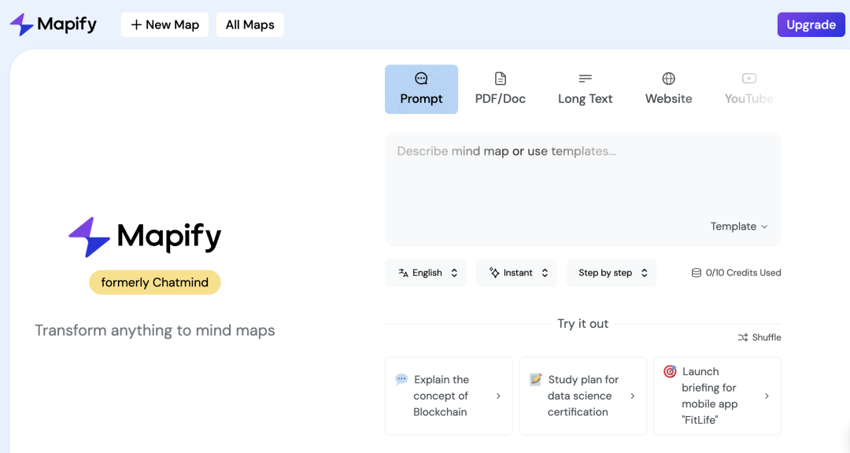Open the Step by step selector
The width and height of the screenshot is (850, 453).
[612, 273]
